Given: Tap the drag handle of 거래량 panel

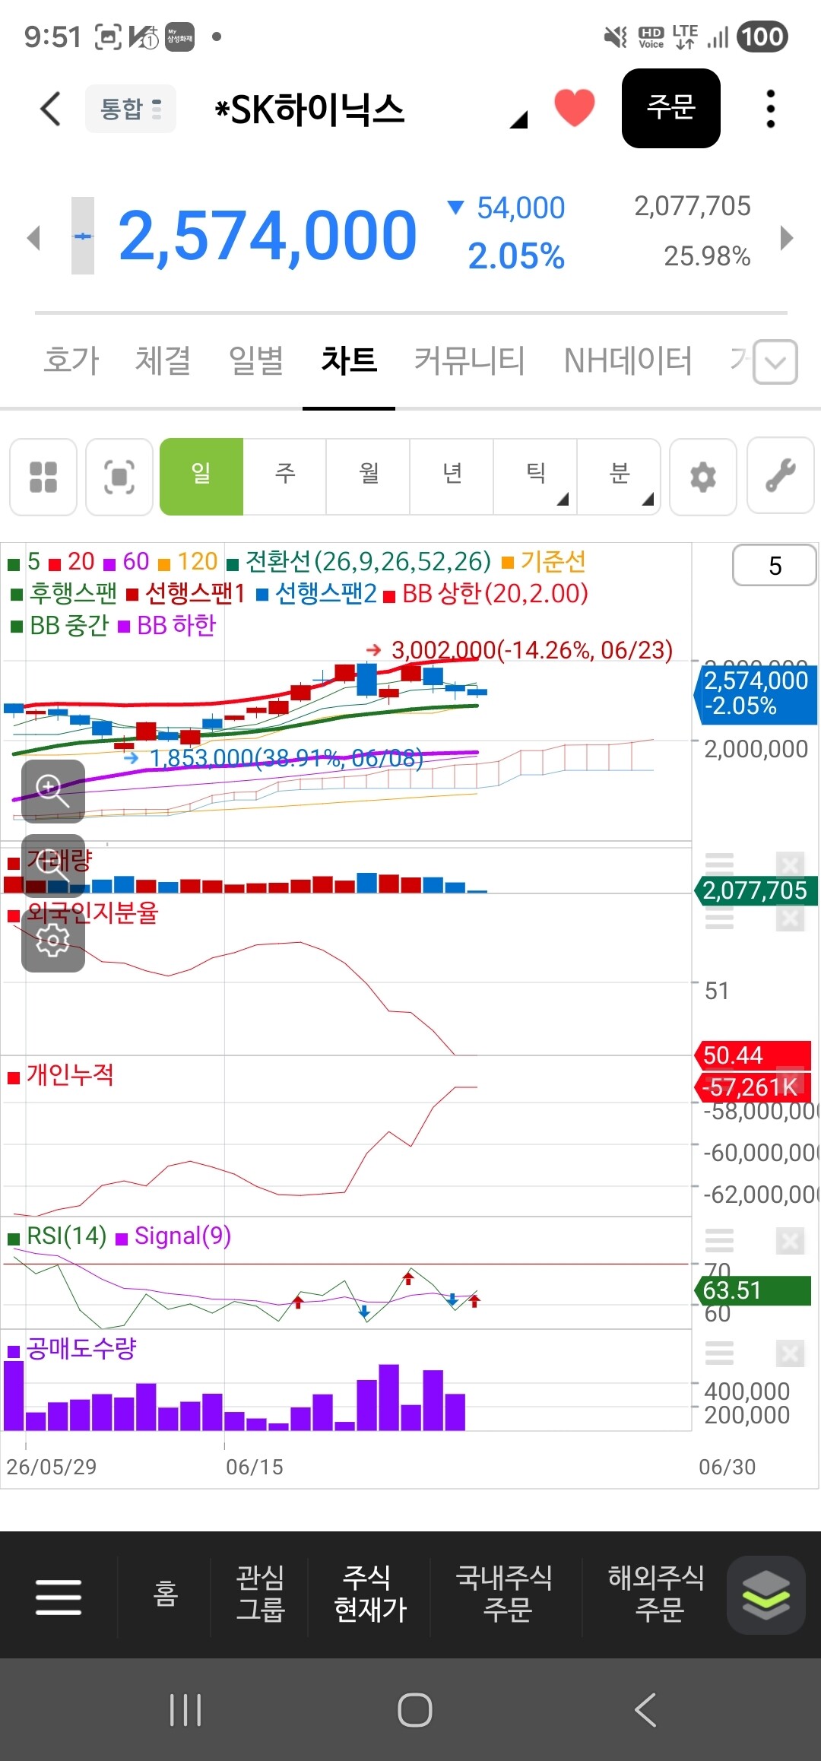Looking at the screenshot, I should pos(719,863).
